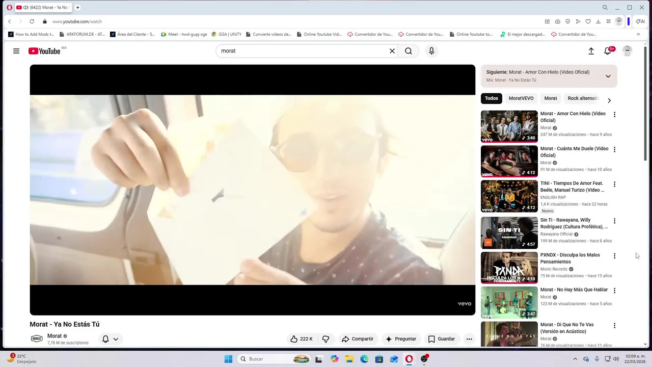Play Cuánto Me Duele thumbnail
This screenshot has width=652, height=367.
509,161
